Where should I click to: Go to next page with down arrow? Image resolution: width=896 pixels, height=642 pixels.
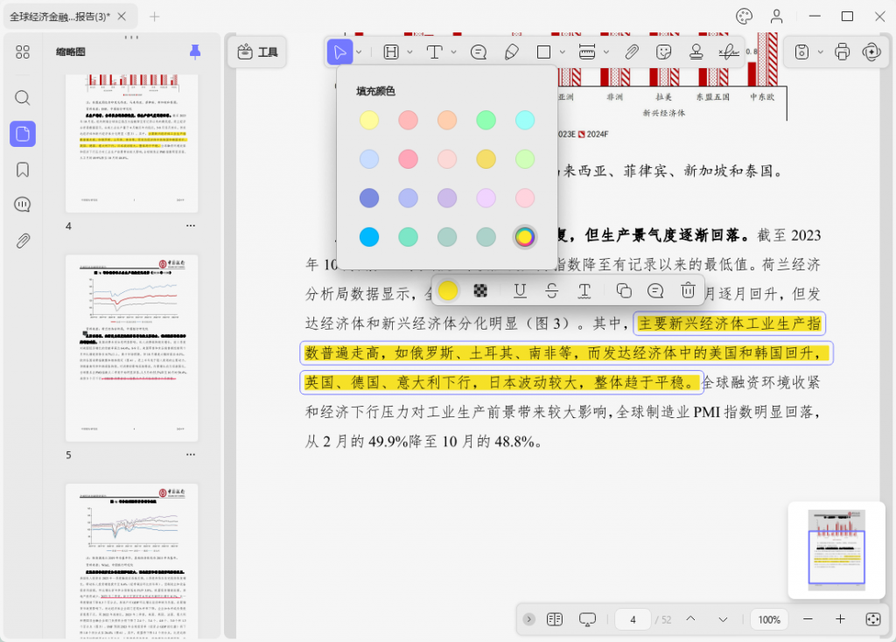pos(723,619)
